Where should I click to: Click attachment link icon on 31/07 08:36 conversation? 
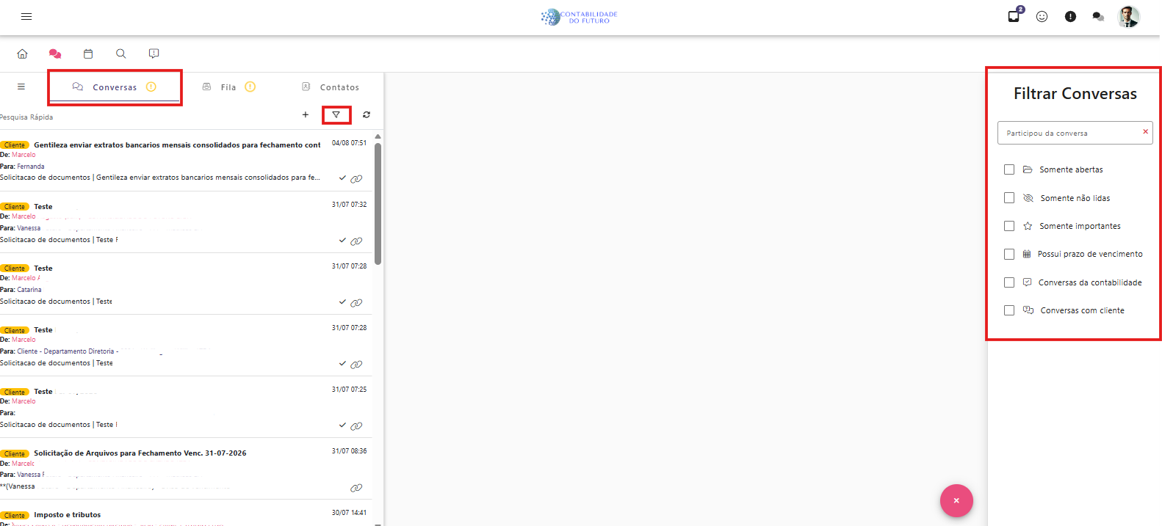point(356,487)
